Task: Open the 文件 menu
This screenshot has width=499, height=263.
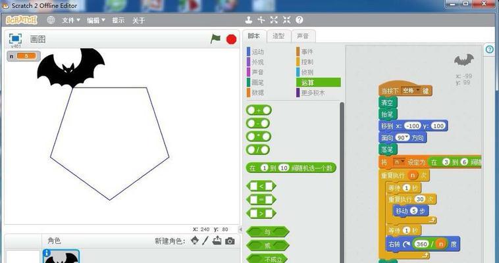Action: pyautogui.click(x=71, y=20)
